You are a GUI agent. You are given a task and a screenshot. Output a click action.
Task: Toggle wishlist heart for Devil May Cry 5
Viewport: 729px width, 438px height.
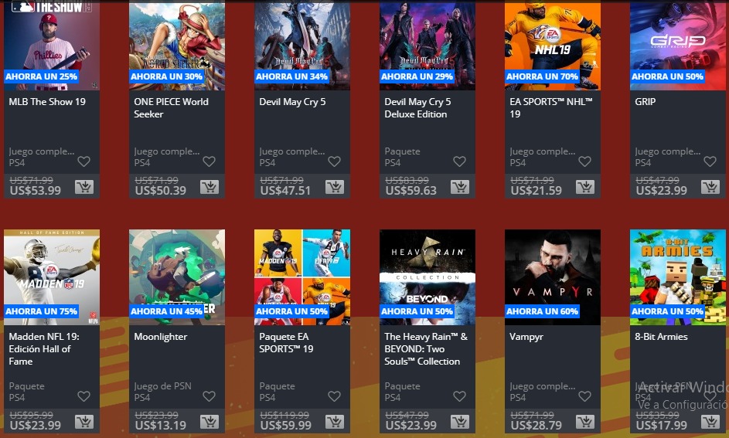coord(334,161)
